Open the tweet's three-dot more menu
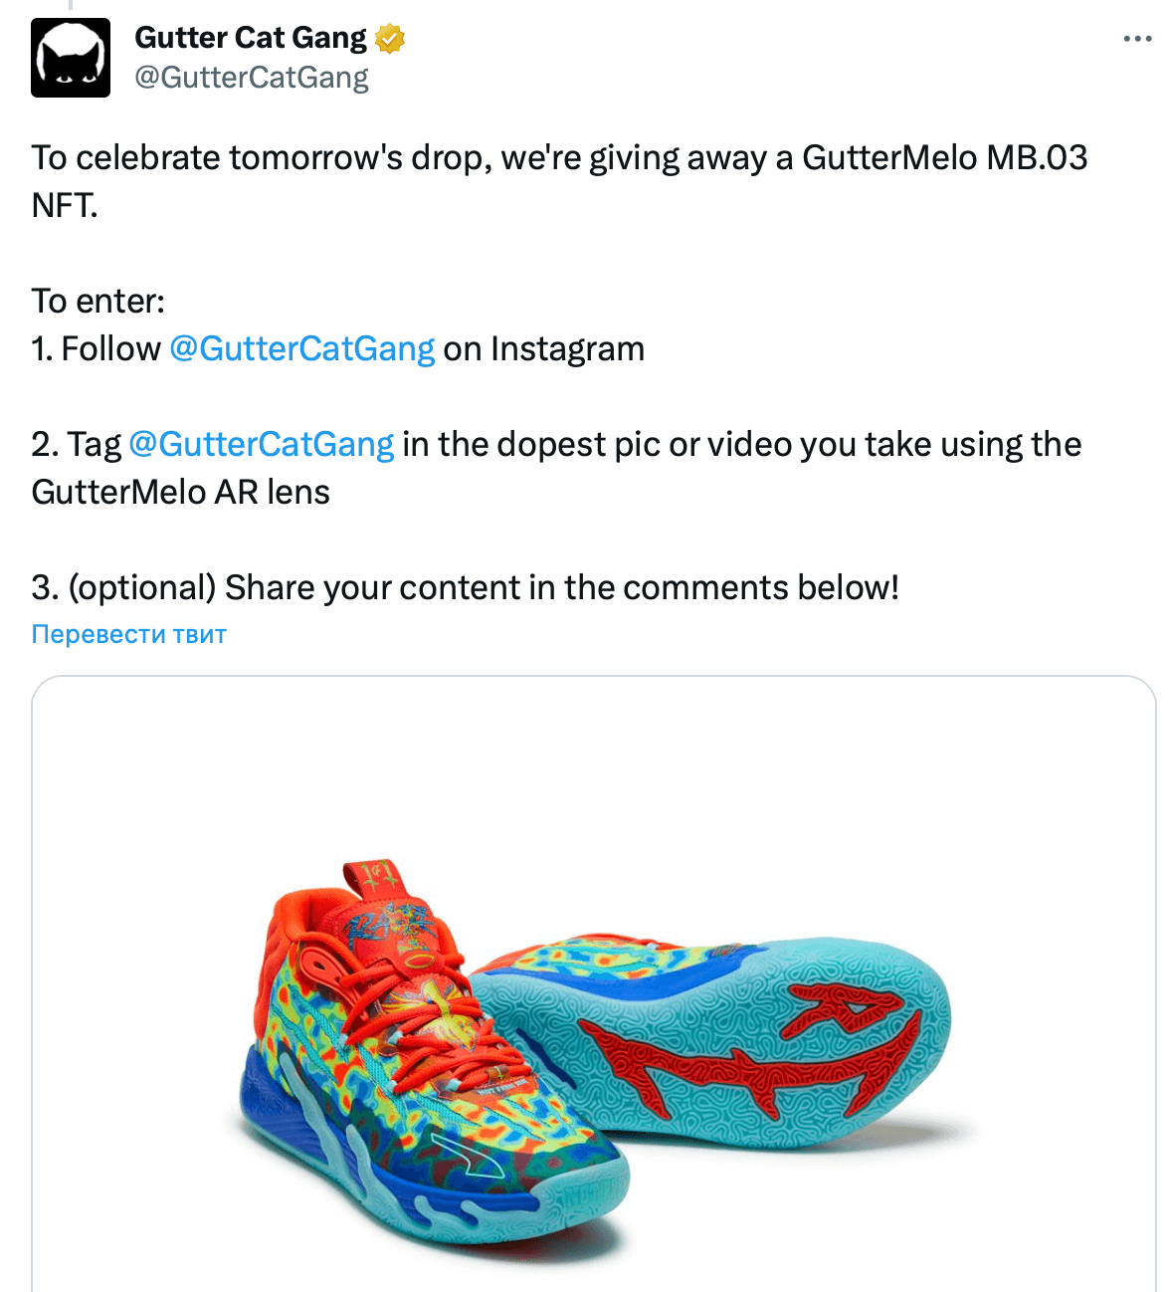The width and height of the screenshot is (1172, 1292). [x=1136, y=39]
